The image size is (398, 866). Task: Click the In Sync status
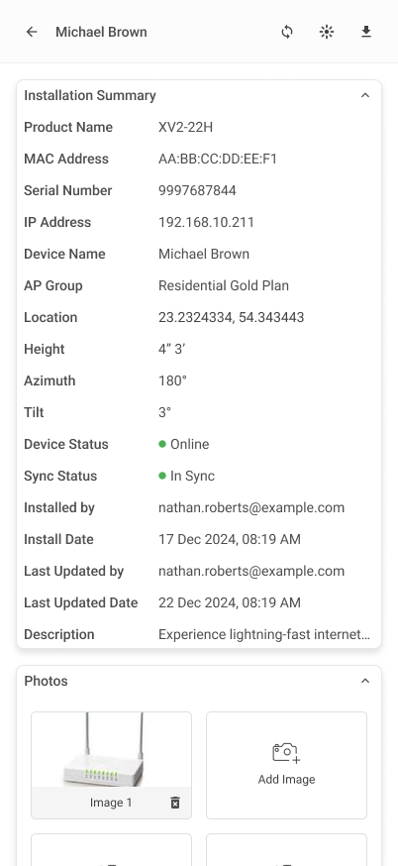(186, 476)
